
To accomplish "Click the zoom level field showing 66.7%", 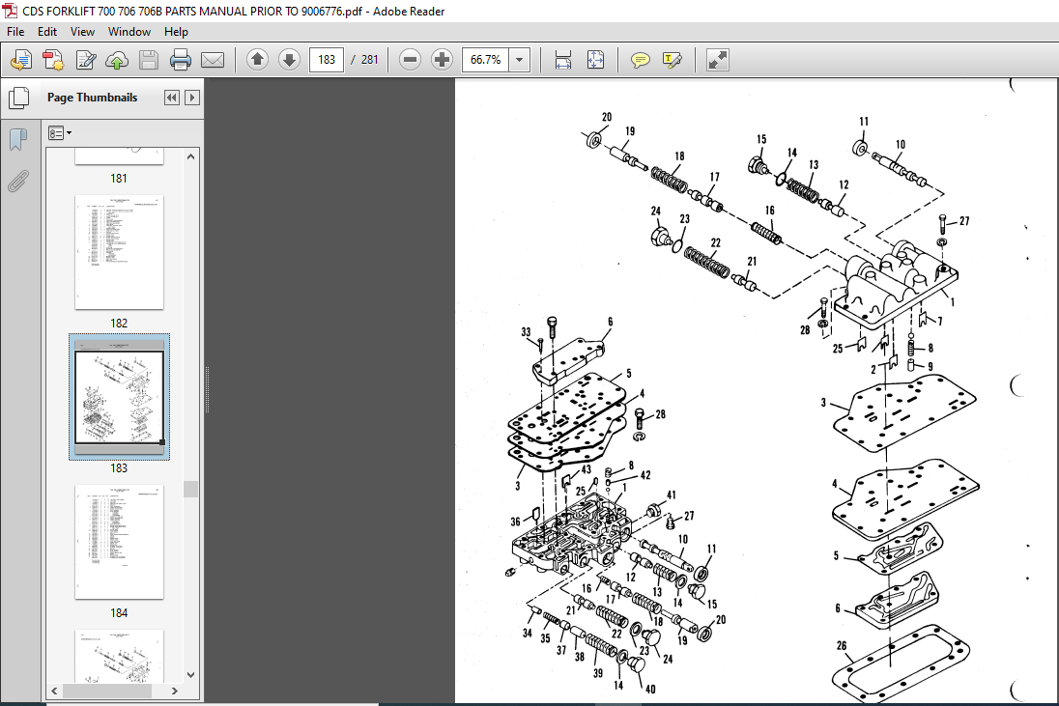I will coord(486,59).
